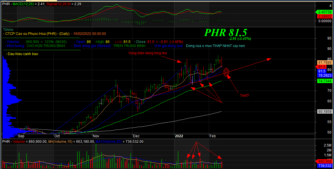
Task: Click the 'Sep' date axis label
Action: [x=21, y=136]
